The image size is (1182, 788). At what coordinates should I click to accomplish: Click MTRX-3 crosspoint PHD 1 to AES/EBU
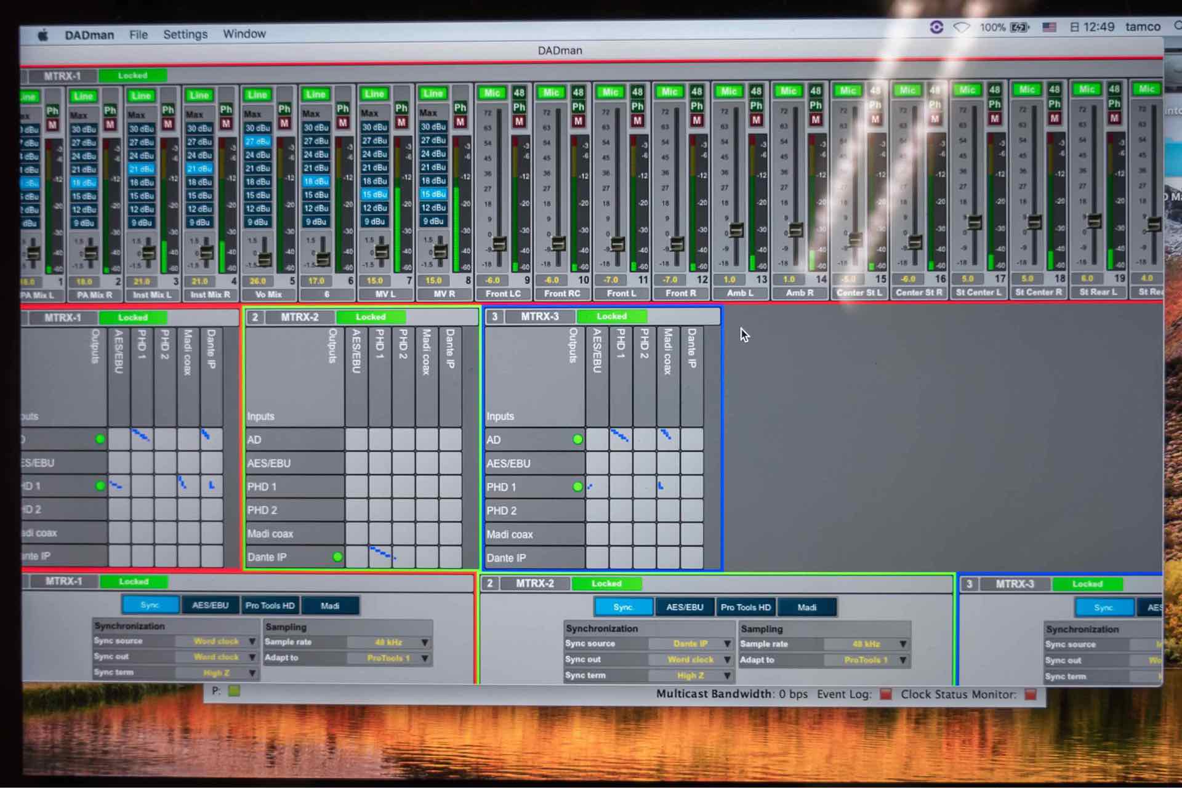(x=597, y=486)
